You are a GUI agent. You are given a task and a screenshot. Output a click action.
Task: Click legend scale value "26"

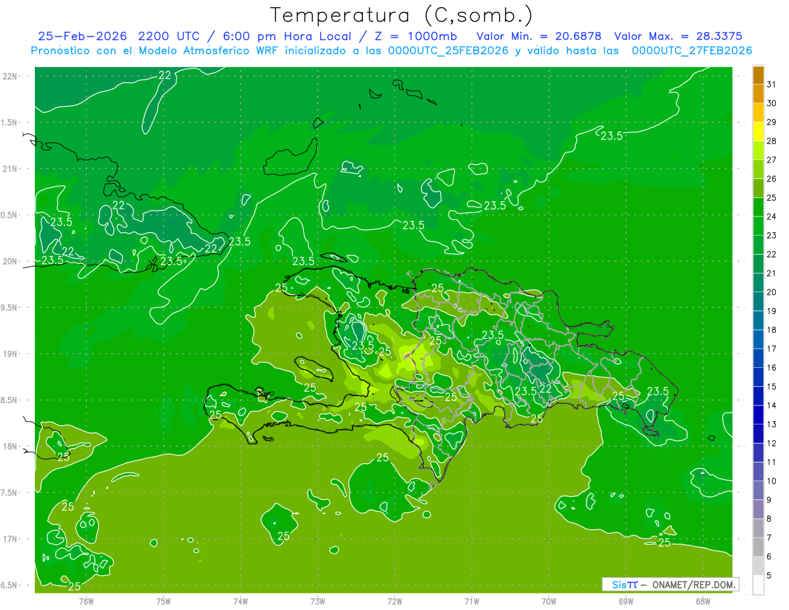click(771, 178)
